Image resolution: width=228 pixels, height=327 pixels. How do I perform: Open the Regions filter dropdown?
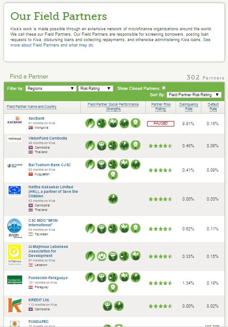coord(51,89)
